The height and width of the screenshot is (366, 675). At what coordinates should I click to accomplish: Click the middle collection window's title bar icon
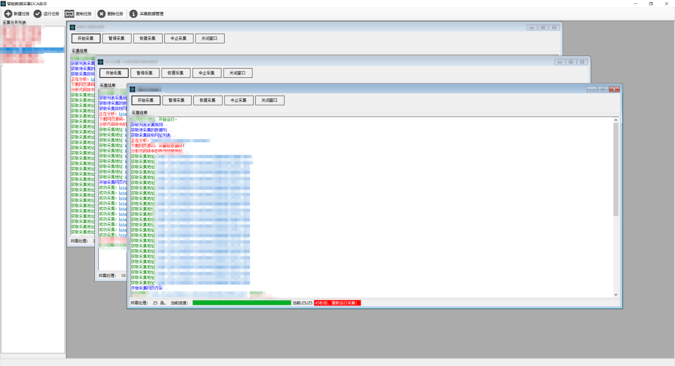(101, 61)
